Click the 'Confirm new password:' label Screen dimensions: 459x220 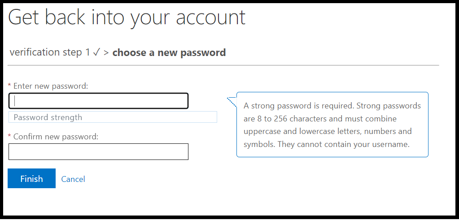(x=56, y=136)
